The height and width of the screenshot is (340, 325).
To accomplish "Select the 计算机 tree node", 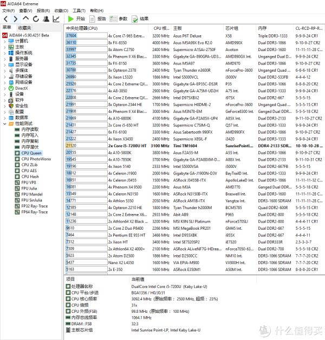I will (22, 41).
